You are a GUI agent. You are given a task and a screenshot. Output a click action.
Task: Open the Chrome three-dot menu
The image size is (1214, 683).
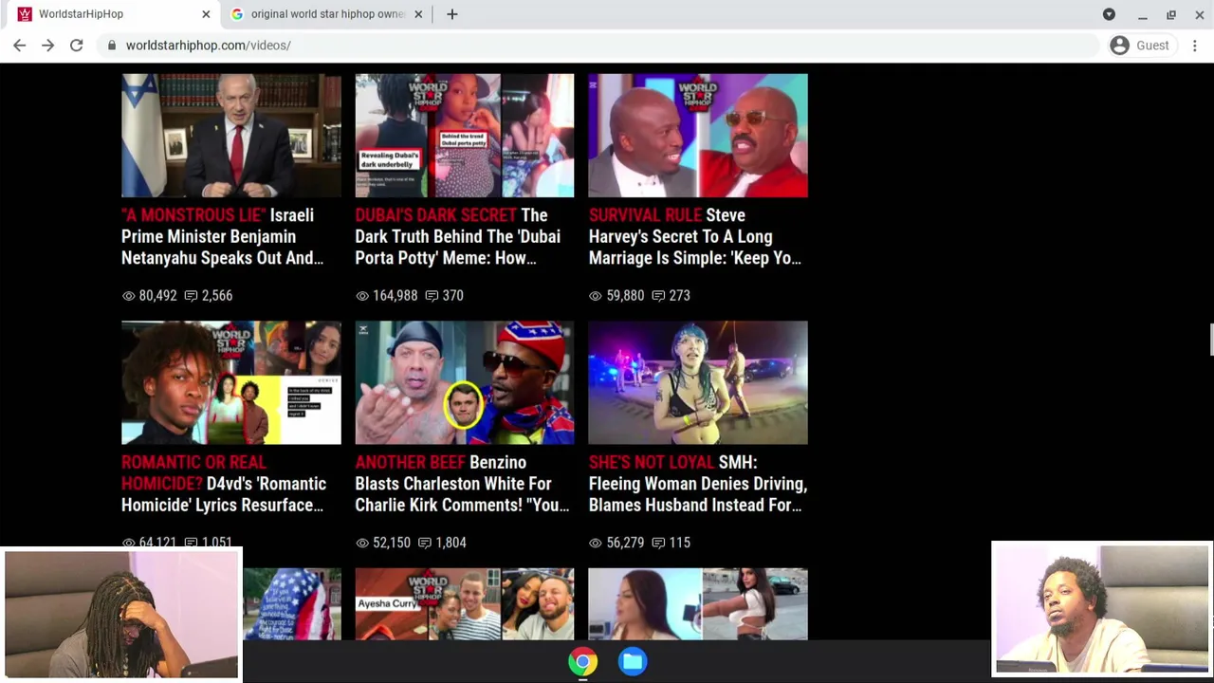1195,45
